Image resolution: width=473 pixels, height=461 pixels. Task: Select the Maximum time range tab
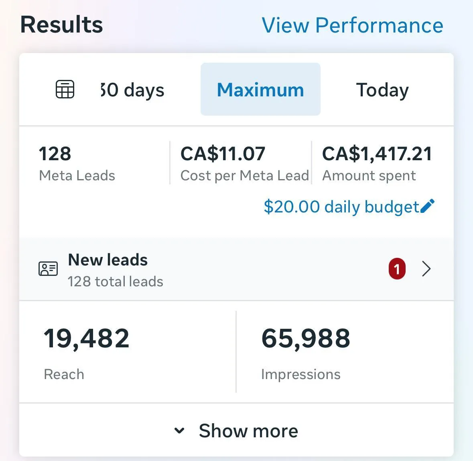click(260, 90)
